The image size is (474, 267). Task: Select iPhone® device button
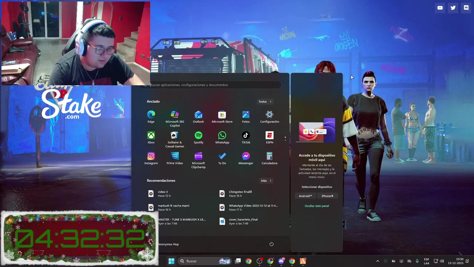[x=327, y=196]
